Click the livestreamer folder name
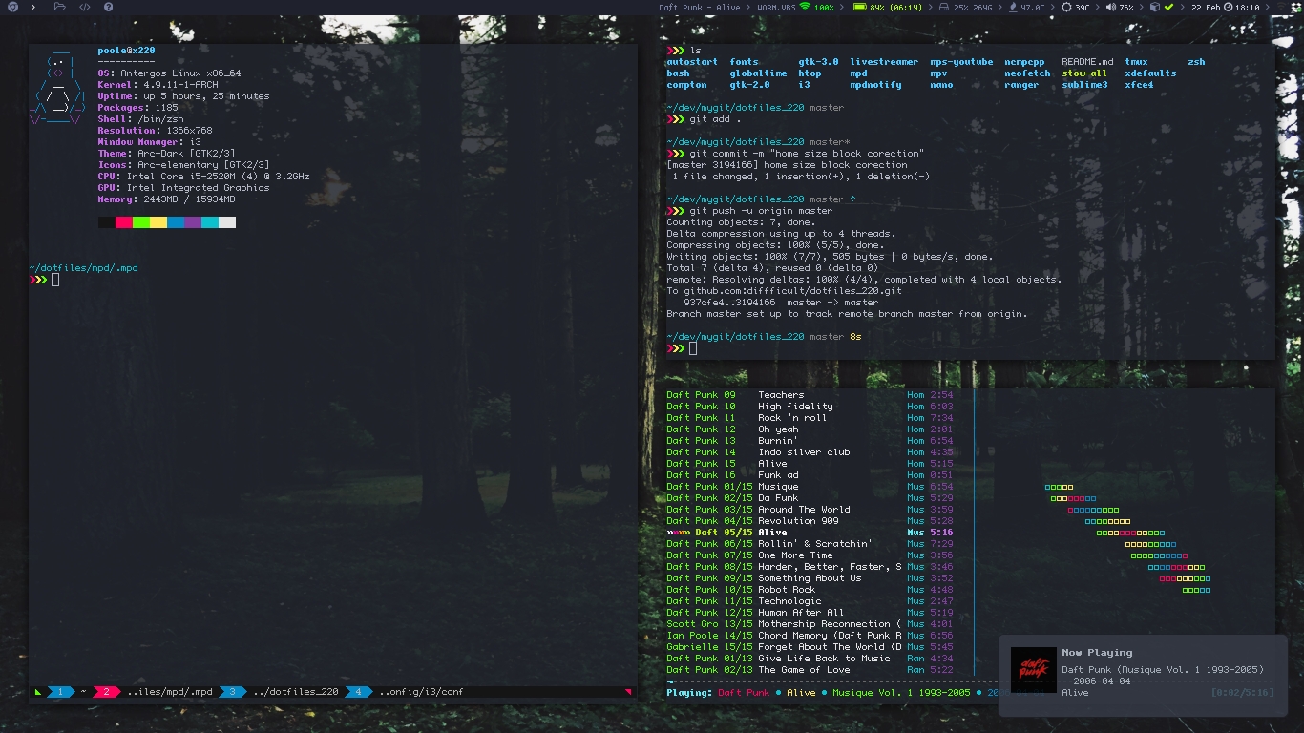1304x733 pixels. [884, 62]
